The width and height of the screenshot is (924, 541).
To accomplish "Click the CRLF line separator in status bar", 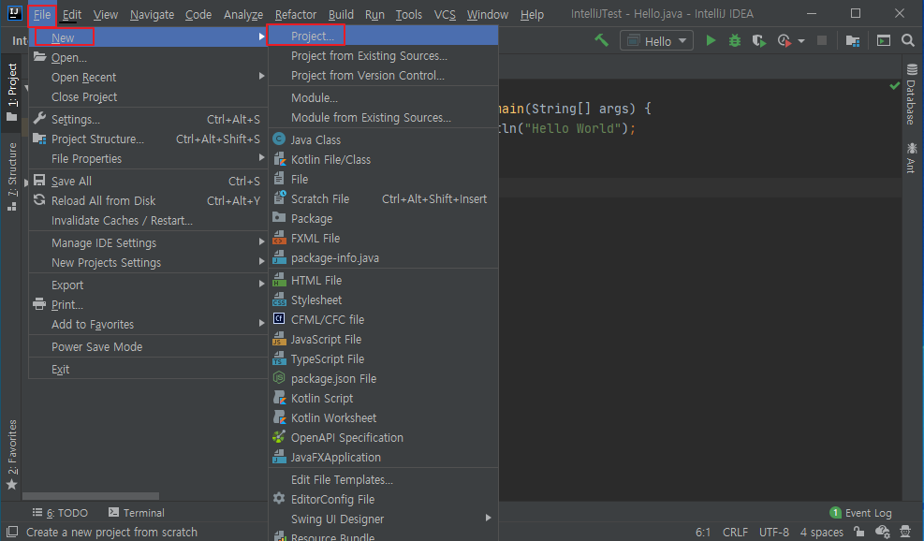I will click(735, 532).
